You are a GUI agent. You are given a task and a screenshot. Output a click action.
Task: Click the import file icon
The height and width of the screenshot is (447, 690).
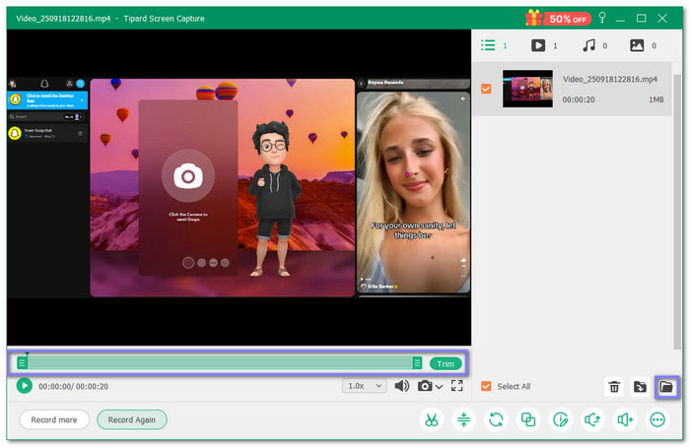[x=640, y=387]
